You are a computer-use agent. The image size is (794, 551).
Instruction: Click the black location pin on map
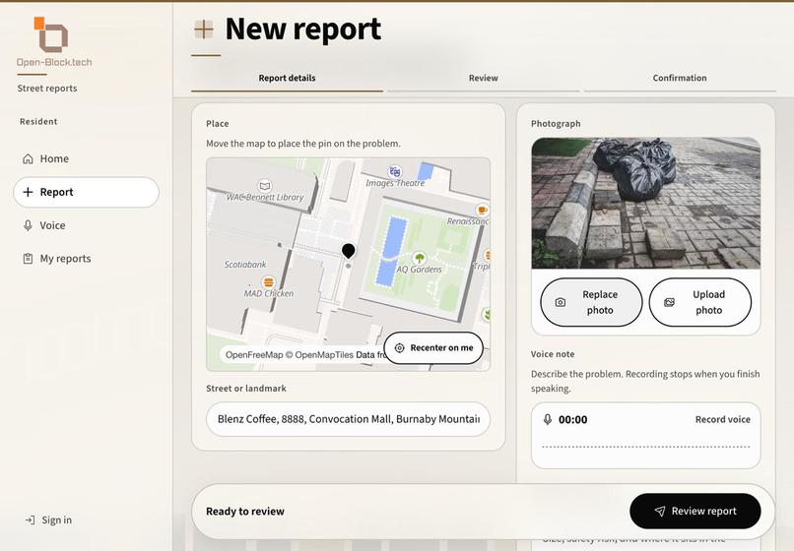(x=349, y=252)
